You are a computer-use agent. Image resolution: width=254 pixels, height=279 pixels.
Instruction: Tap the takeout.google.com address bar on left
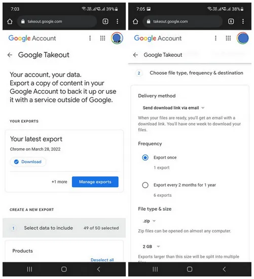tap(57, 21)
